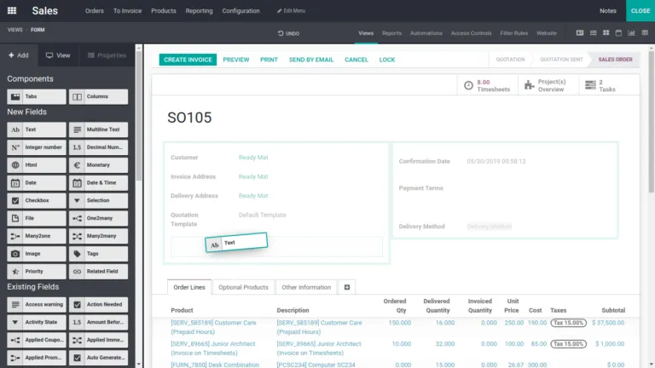Select Auto Generate existing checkbox field
Image resolution: width=655 pixels, height=368 pixels.
(98, 358)
